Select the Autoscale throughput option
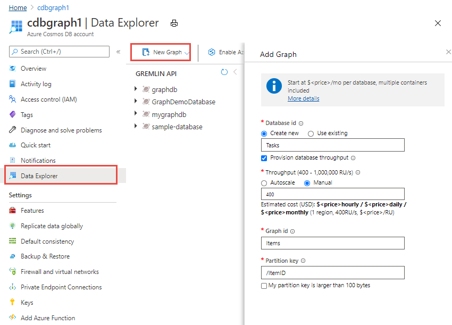The height and width of the screenshot is (325, 452). tap(264, 183)
